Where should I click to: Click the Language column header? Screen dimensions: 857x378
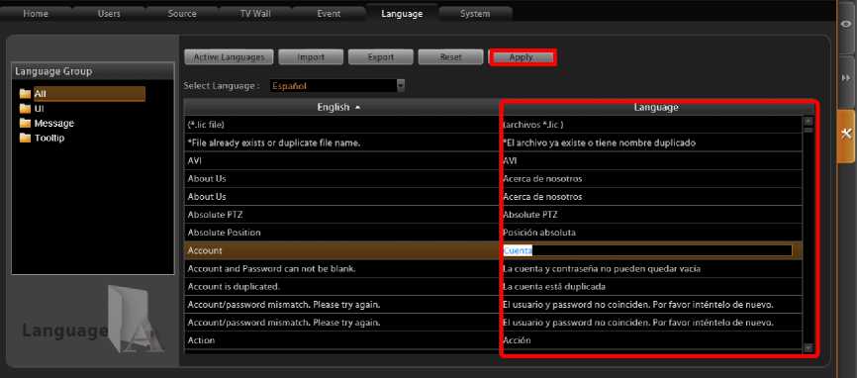point(656,108)
